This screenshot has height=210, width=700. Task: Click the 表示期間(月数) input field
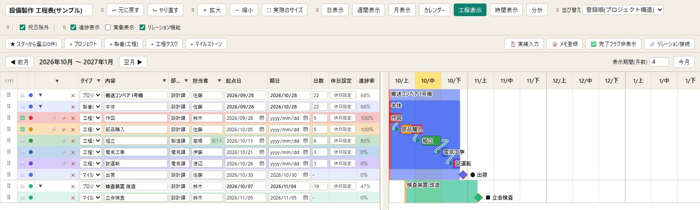659,62
